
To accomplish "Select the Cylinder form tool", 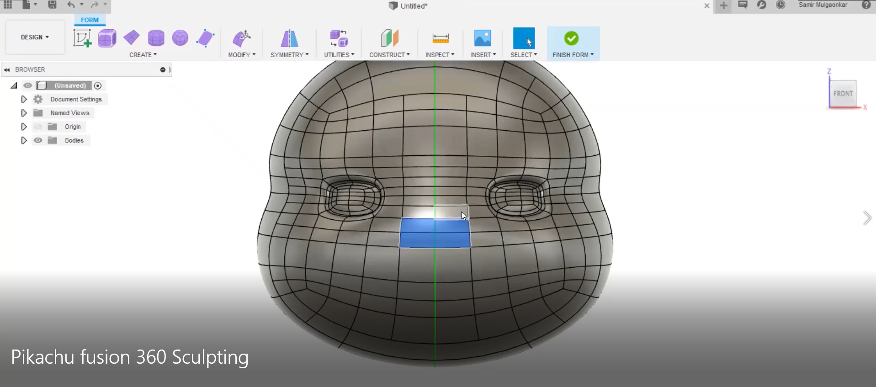I will coord(156,38).
